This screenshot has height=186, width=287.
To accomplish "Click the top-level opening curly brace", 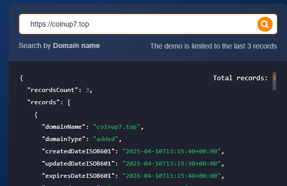I will tap(21, 78).
